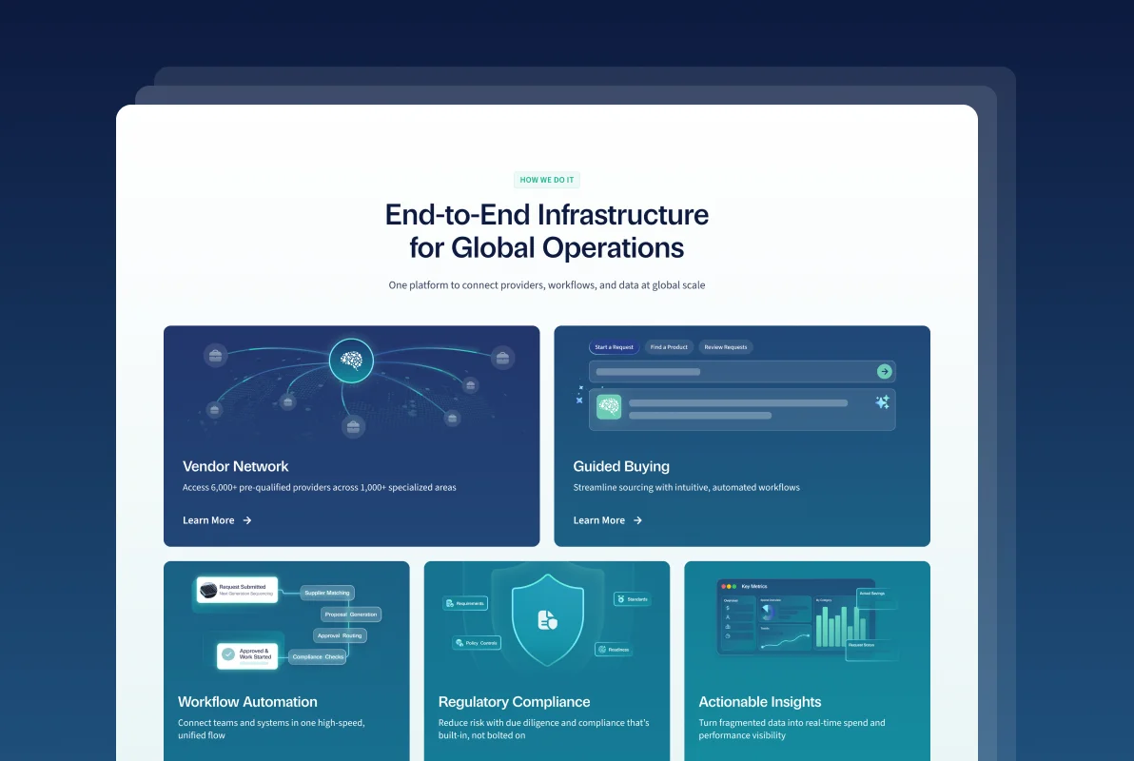Viewport: 1134px width, 761px height.
Task: Click the shield document icon in Regulatory Compliance
Action: 547,620
